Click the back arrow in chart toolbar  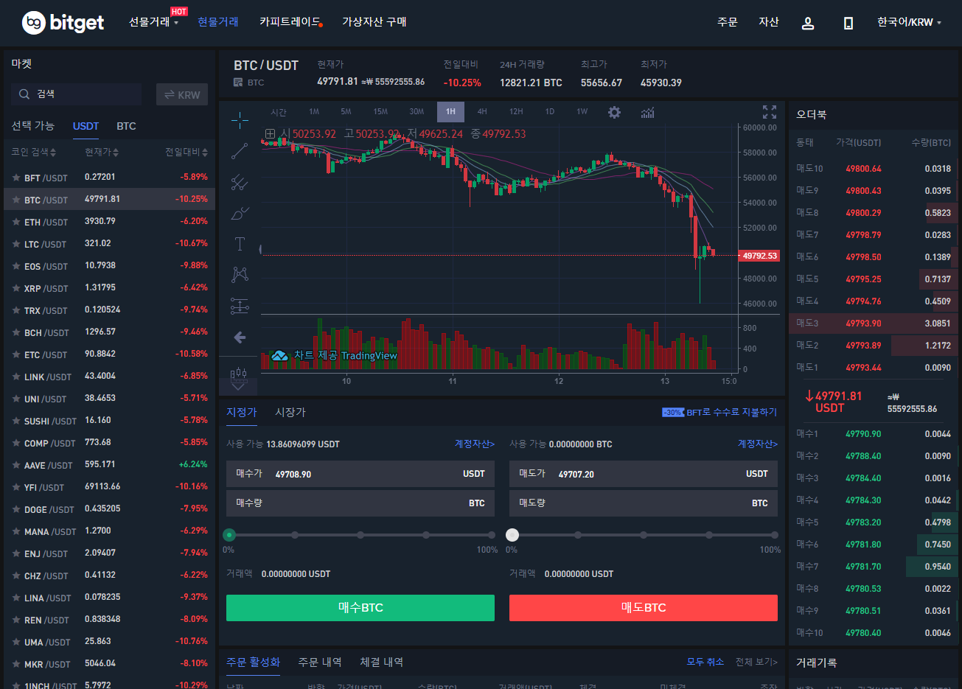click(x=240, y=337)
